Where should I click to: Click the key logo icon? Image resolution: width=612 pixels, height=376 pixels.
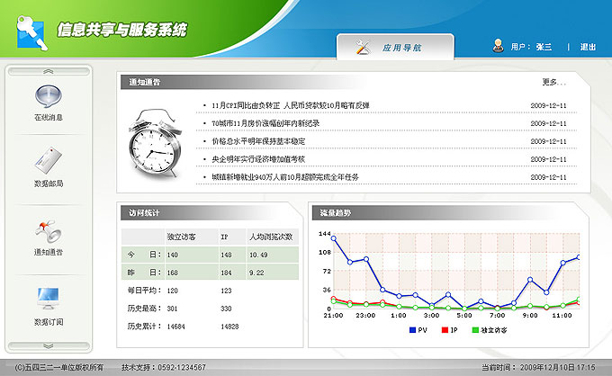(x=30, y=31)
